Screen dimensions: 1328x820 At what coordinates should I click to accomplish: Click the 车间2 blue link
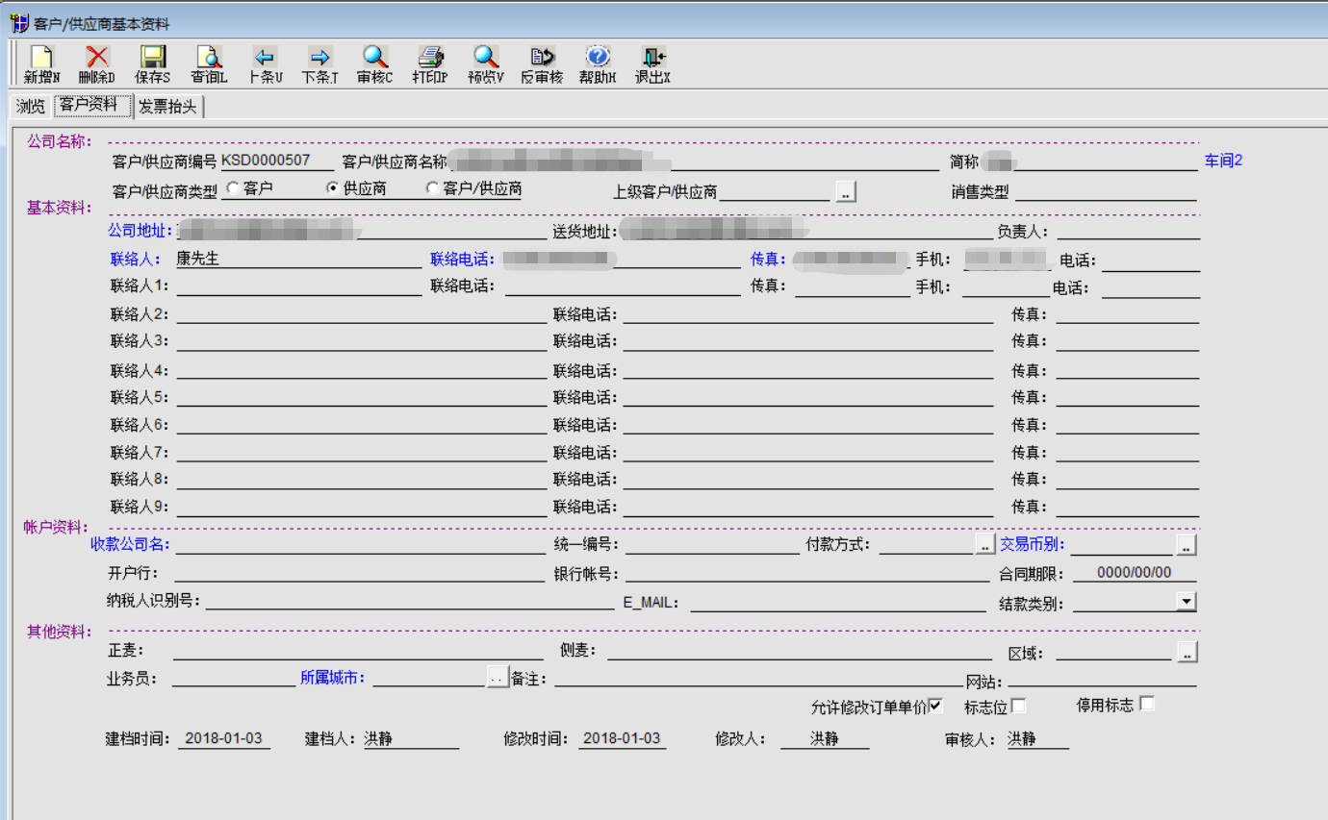(1223, 161)
